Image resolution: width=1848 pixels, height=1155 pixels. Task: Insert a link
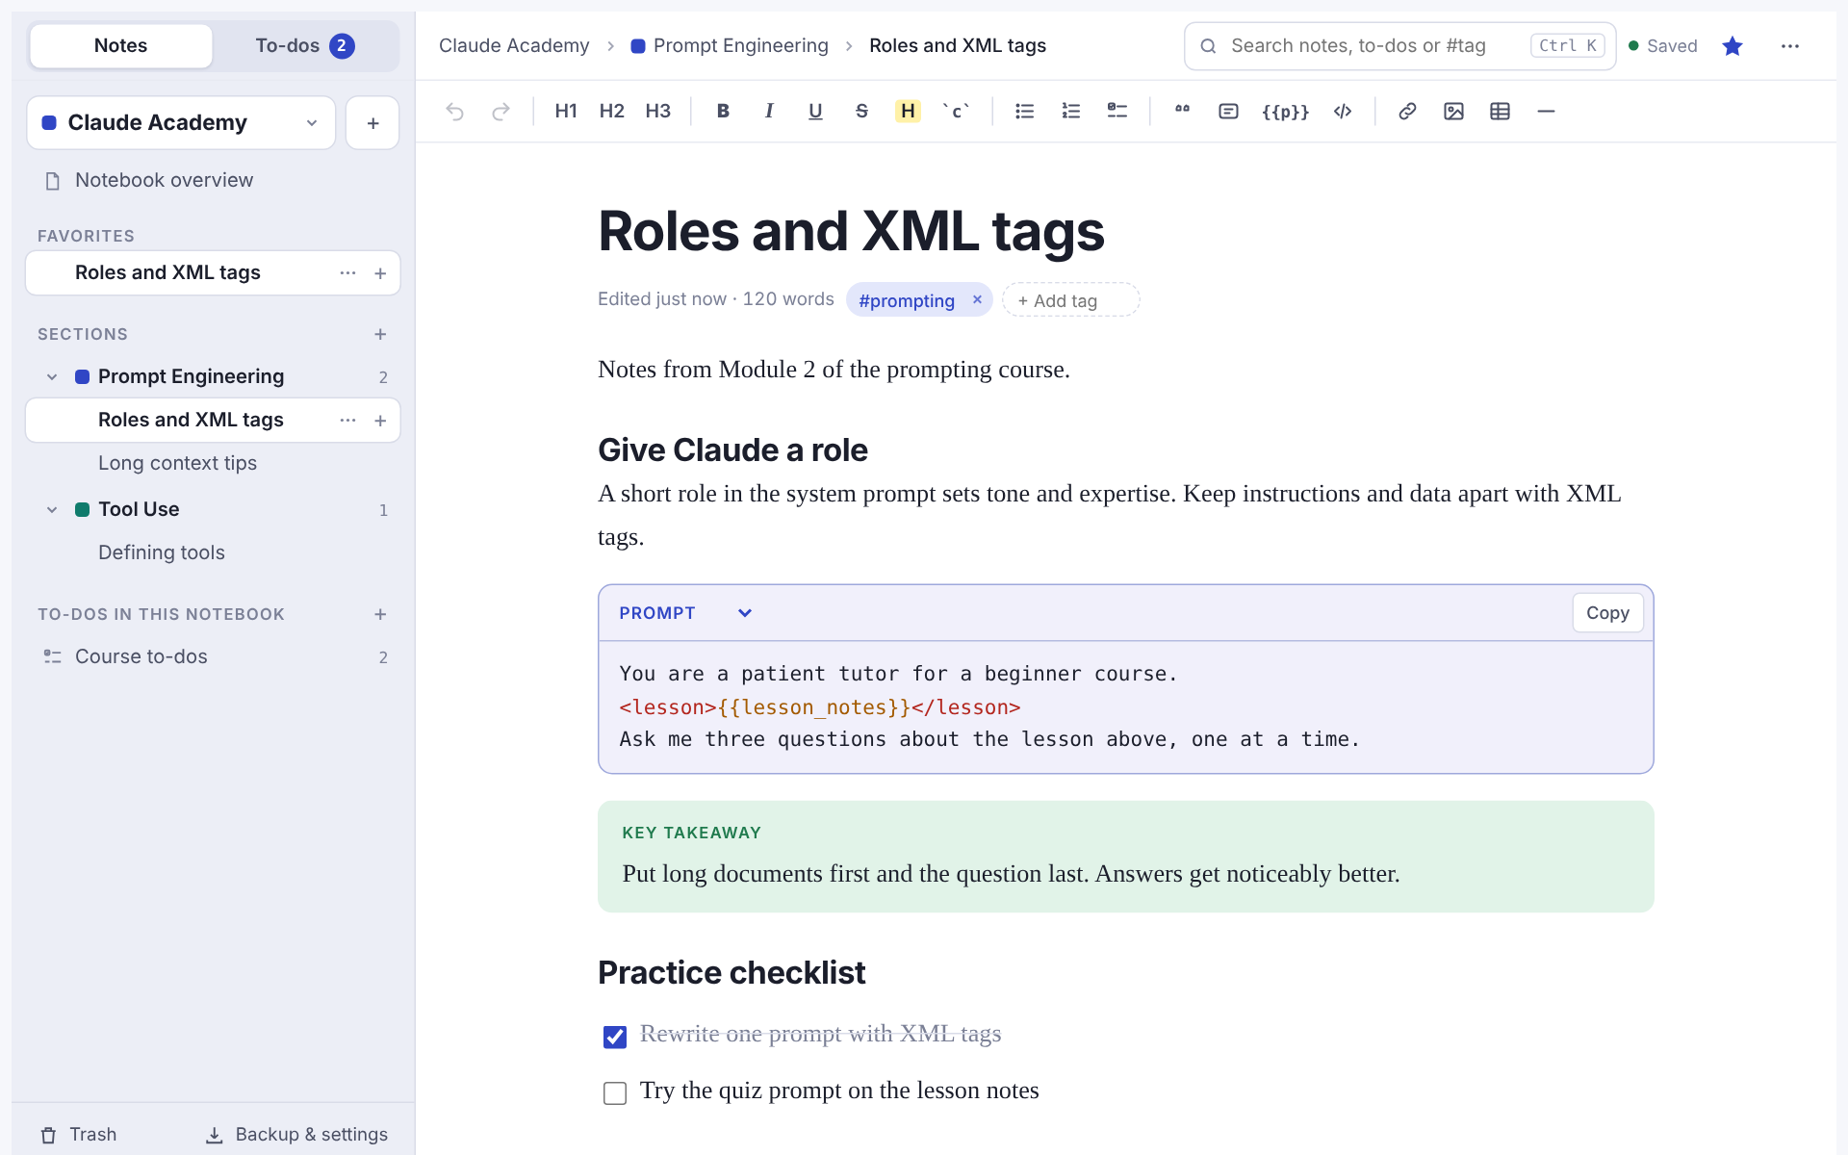[1407, 112]
